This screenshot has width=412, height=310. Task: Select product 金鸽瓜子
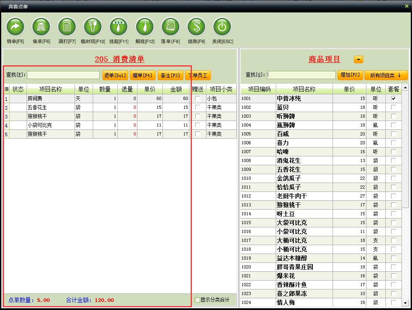tap(321, 178)
